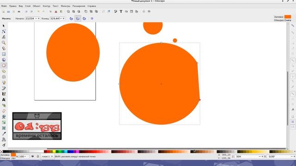Switch arc to closed slice shape
Screen dimensions: 296x166
(x=71, y=18)
